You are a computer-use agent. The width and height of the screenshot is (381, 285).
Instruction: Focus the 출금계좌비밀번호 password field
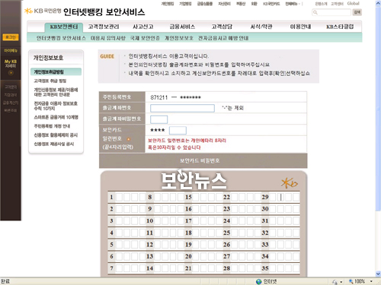pos(159,119)
